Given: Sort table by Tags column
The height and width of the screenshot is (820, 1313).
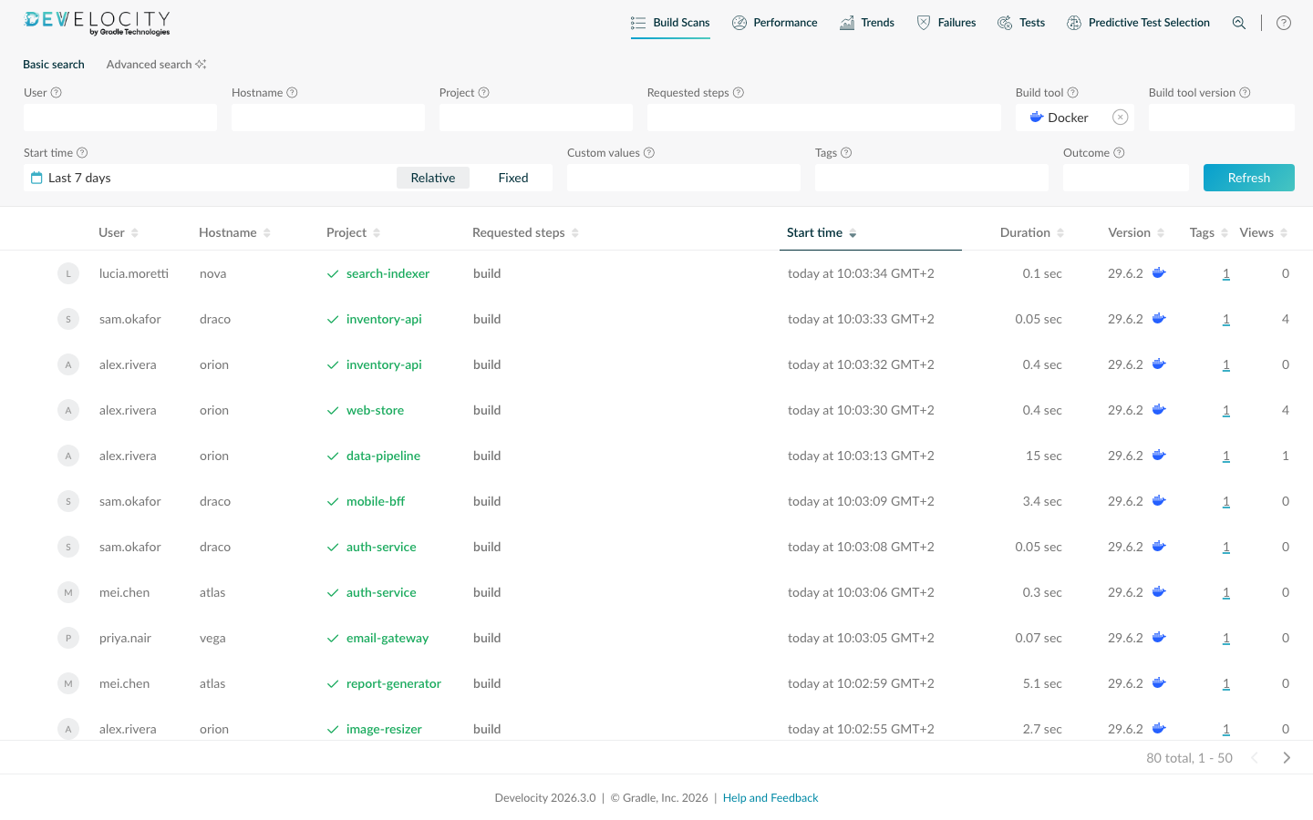Looking at the screenshot, I should coord(1209,232).
